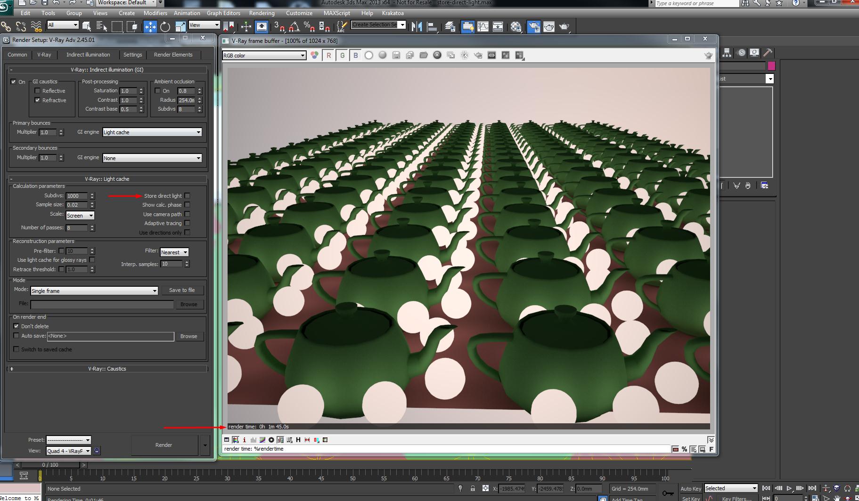Screen dimensions: 859x501
Task: Click the Mirror tool icon
Action: point(417,26)
